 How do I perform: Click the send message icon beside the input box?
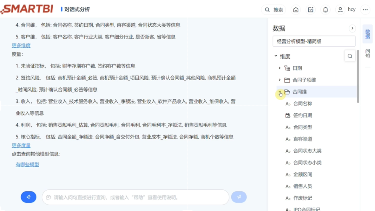point(239,197)
